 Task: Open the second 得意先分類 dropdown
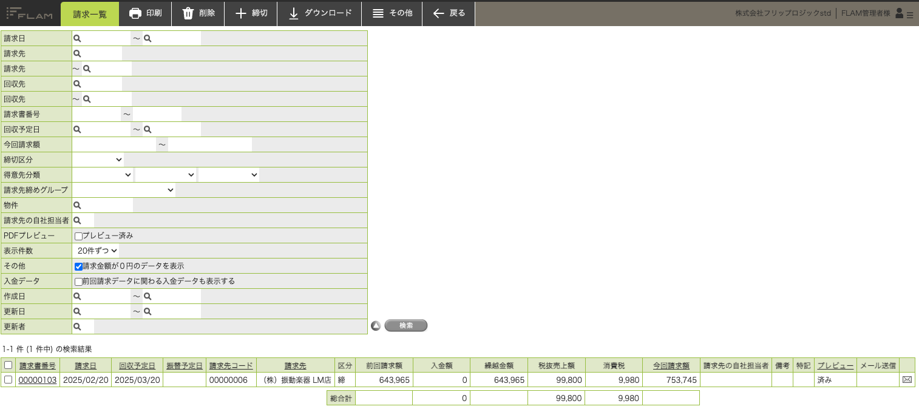coord(166,175)
